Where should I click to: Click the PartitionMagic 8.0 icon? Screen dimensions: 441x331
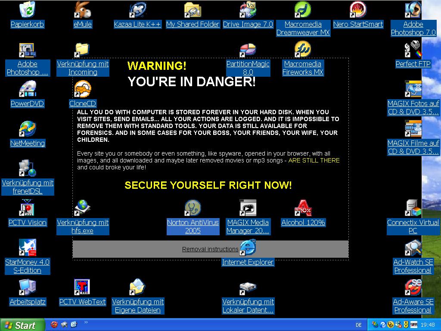[x=248, y=50]
